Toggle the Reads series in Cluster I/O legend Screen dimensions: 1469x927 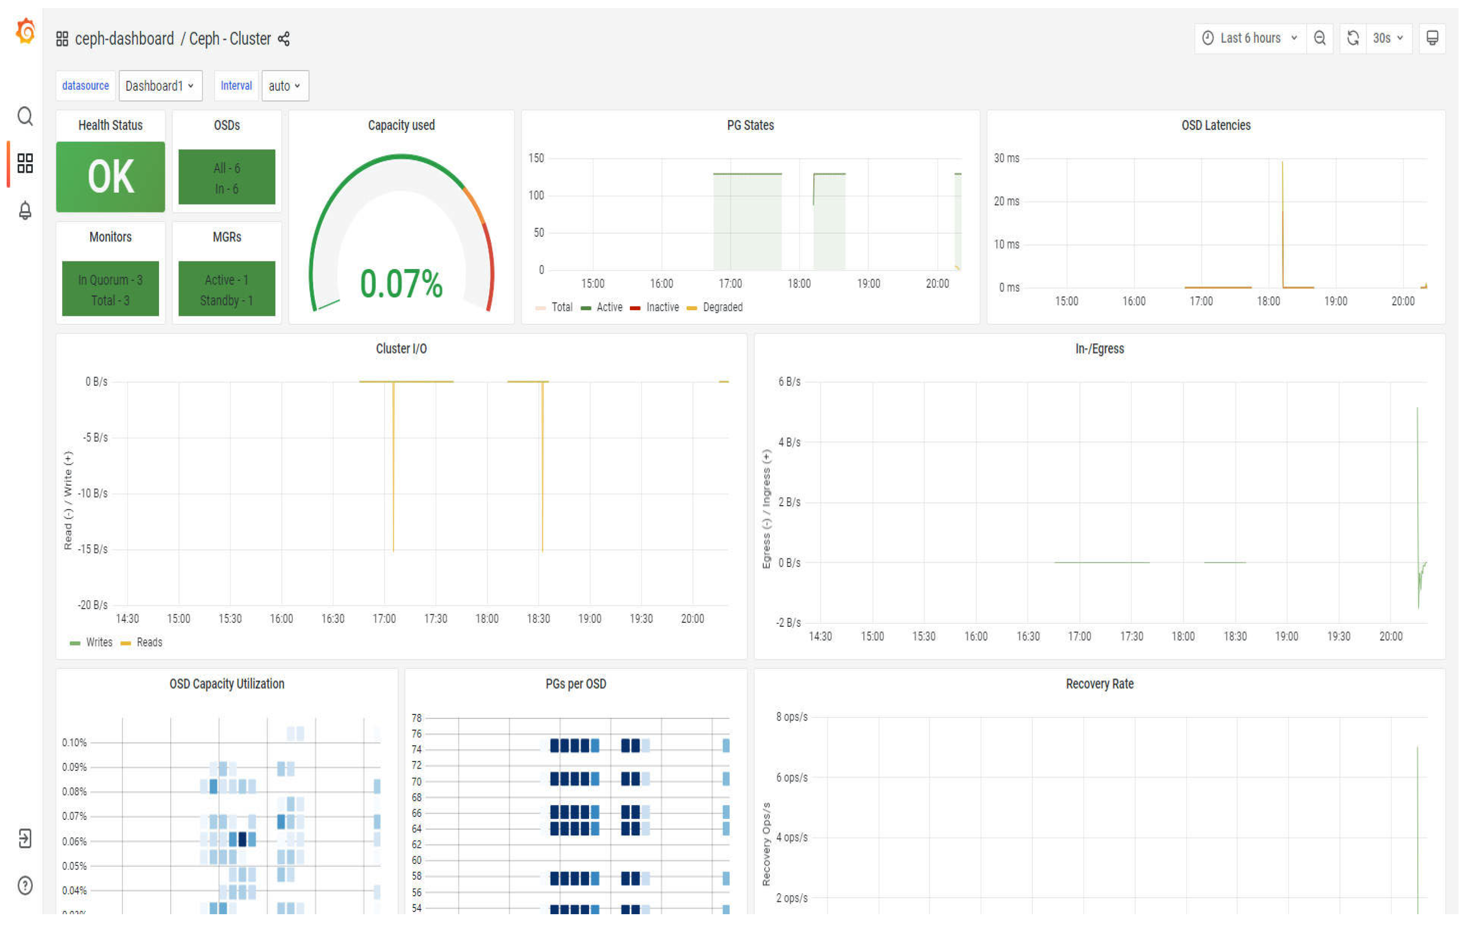coord(149,642)
